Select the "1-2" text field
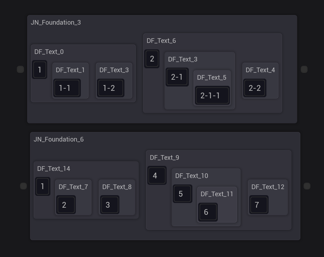Screen dimensions: 324x257 click(111, 88)
